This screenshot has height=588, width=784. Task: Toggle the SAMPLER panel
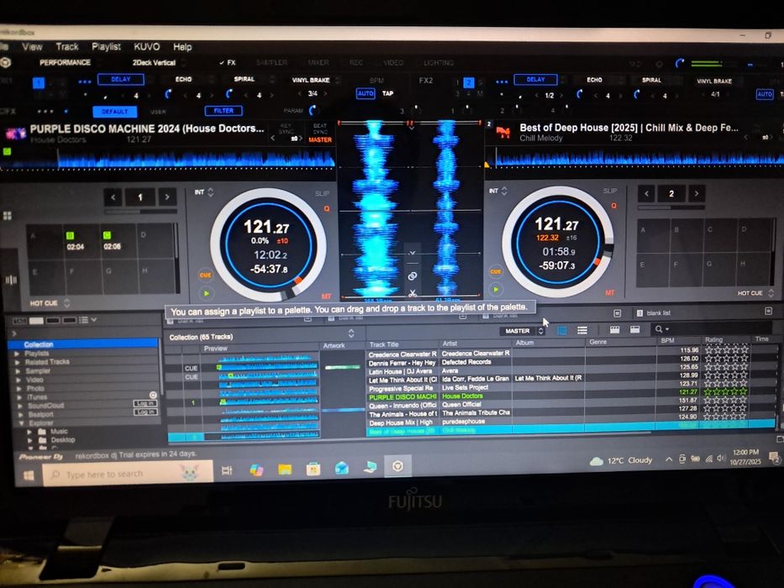(271, 62)
